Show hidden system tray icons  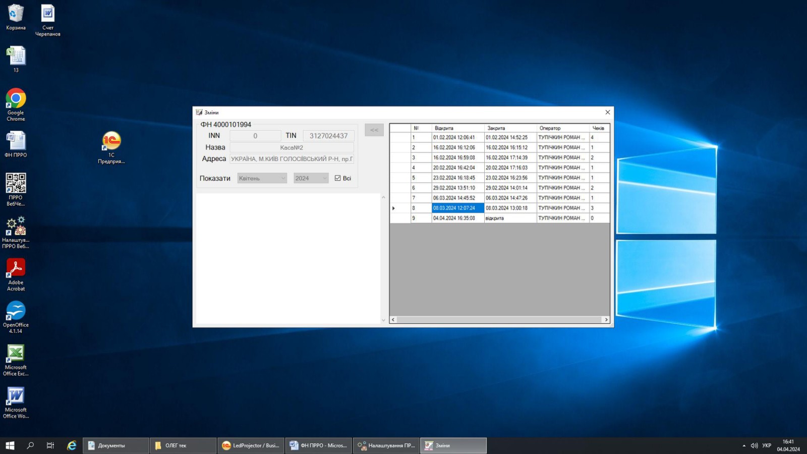[744, 445]
